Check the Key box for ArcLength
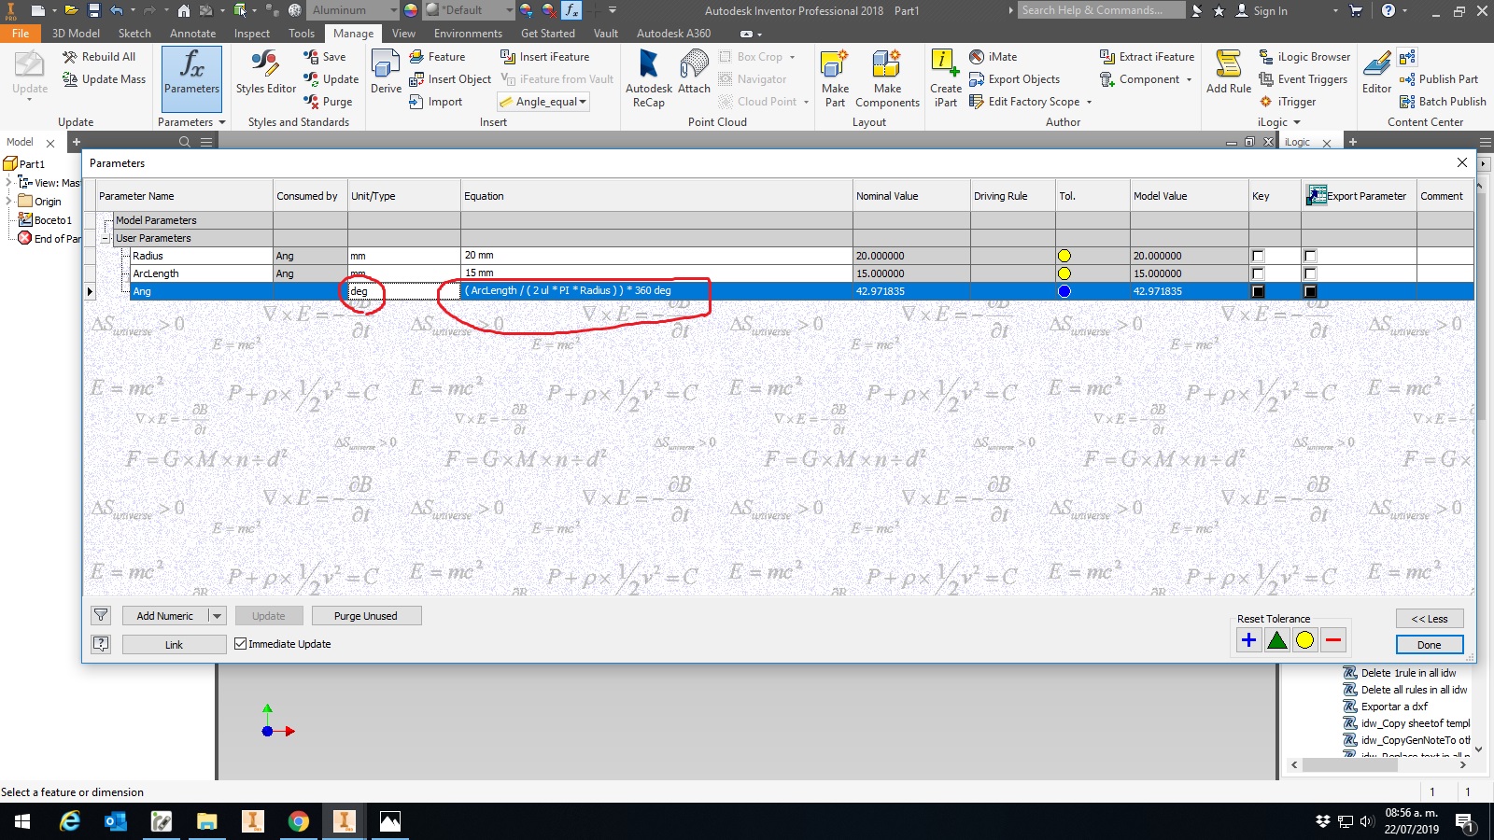Screen dimensions: 1494x840 click(1258, 273)
